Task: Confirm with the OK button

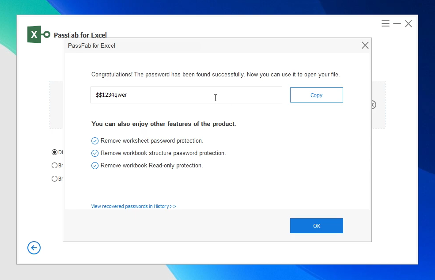Action: click(x=316, y=226)
